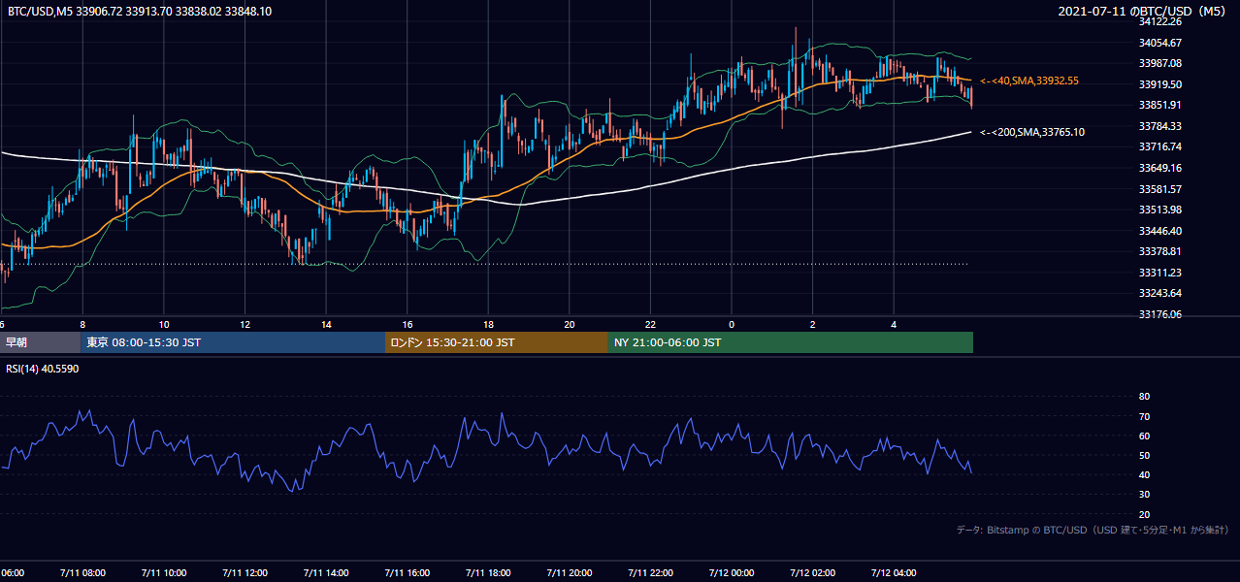The height and width of the screenshot is (582, 1240).
Task: Click the 7/11 18:00 time label
Action: [x=488, y=572]
